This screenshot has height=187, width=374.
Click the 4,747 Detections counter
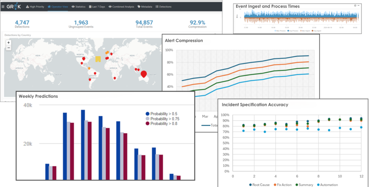coord(22,23)
